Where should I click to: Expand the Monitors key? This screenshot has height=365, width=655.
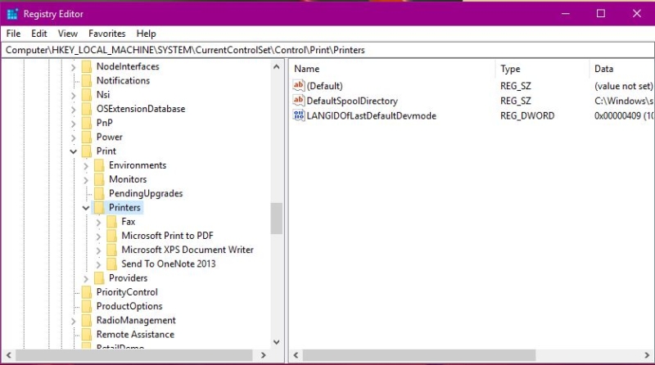86,180
